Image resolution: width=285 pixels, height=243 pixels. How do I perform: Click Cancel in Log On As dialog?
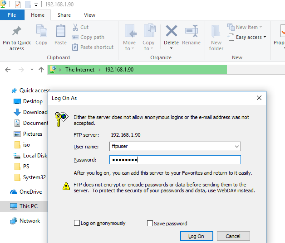pos(233,236)
